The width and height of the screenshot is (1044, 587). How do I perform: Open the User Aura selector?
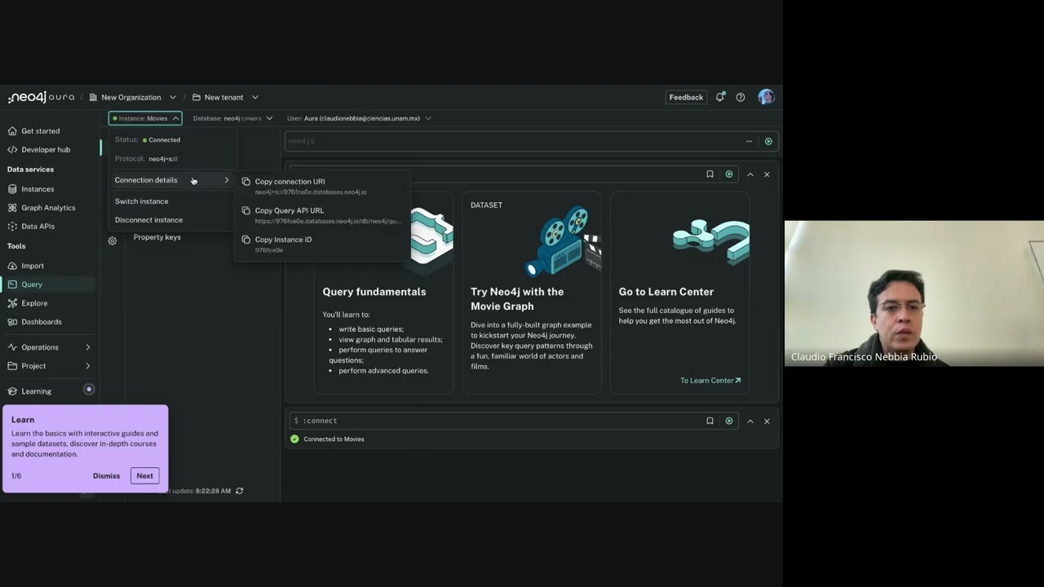point(359,118)
